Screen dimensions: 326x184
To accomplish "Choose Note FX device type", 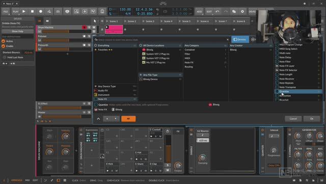I will [115, 99].
